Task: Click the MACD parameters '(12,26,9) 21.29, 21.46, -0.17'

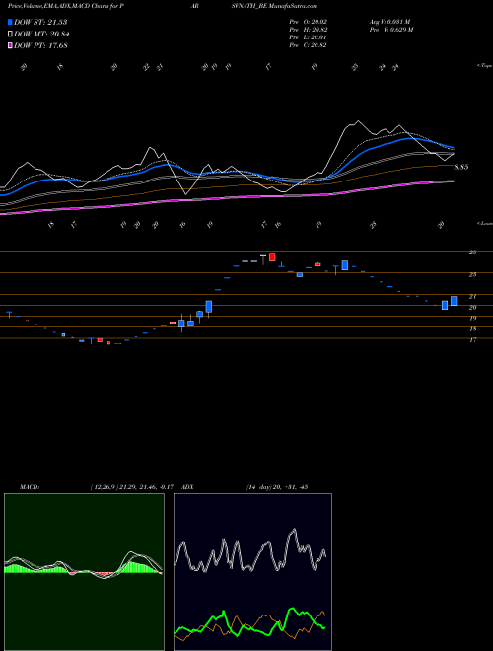Action: (x=134, y=487)
